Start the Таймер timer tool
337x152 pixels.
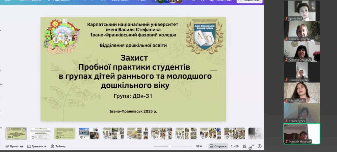pos(58,146)
